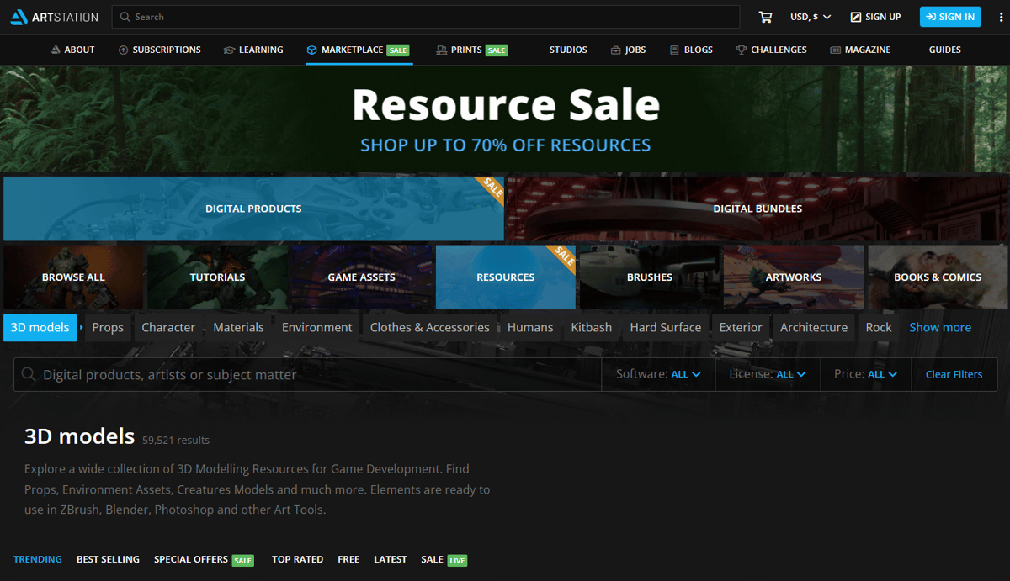The height and width of the screenshot is (581, 1010).
Task: Click the arrow next to 3D models chip
Action: coord(82,327)
